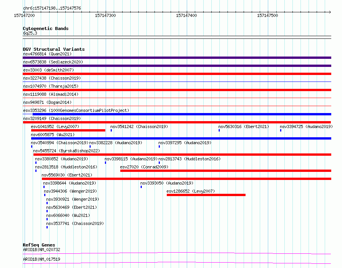The height and width of the screenshot is (268, 342).
Task: Open the nsv3540994 (Chaisson2019) label
Action: point(60,143)
